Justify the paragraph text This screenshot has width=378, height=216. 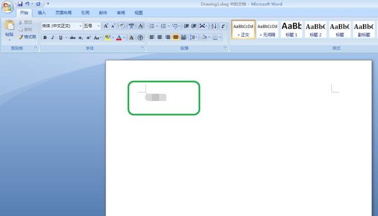[x=175, y=38]
